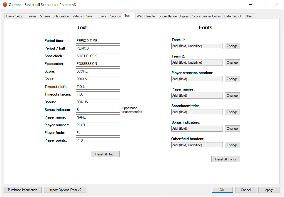Click the basketball app icon in title bar
Viewport: 284px width, 197px height.
(5, 4)
